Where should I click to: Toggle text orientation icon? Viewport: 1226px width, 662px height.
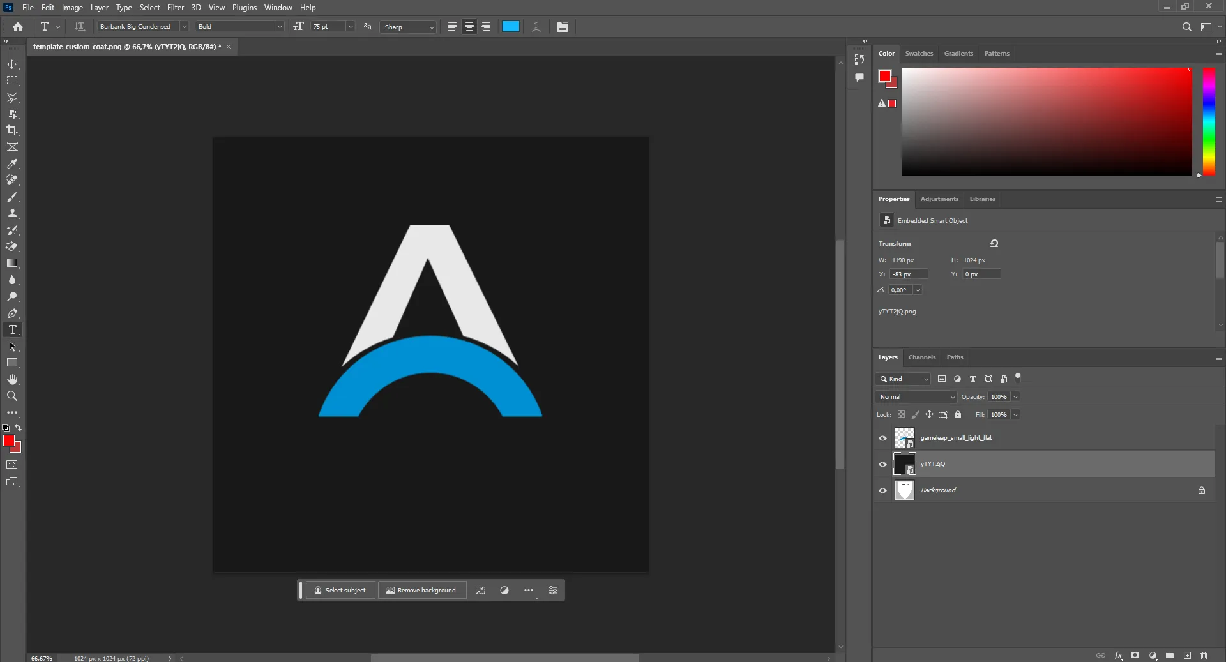[x=80, y=27]
